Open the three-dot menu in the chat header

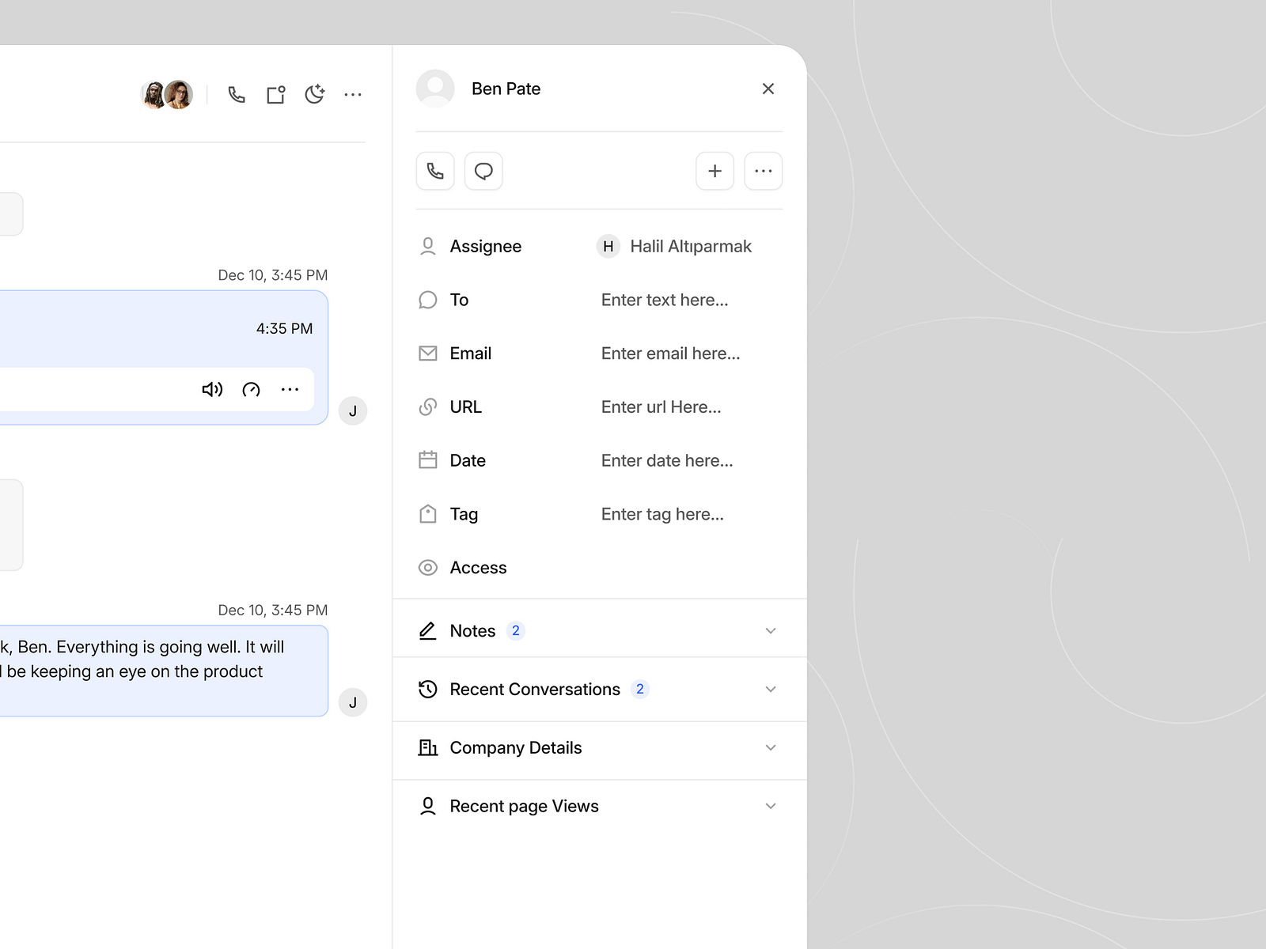[353, 94]
